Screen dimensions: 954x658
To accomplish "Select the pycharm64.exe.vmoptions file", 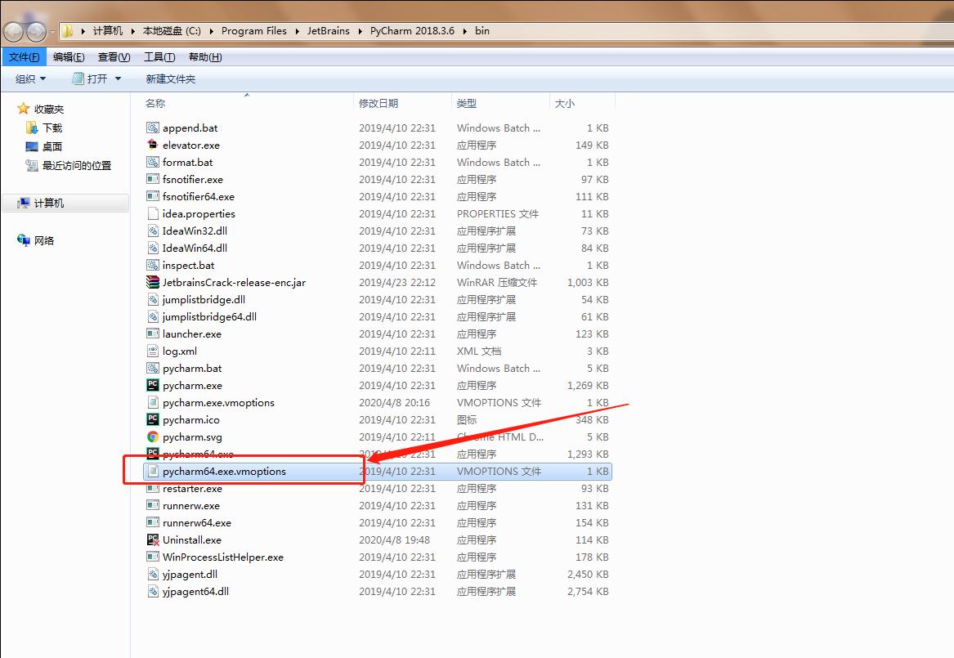I will click(224, 472).
